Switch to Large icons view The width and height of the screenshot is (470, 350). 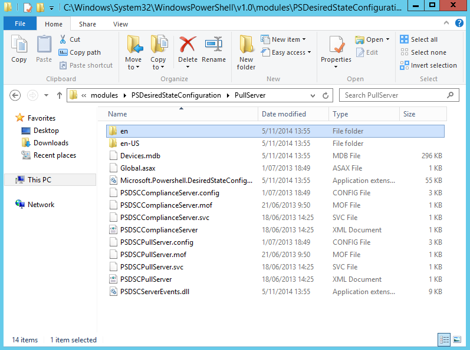(457, 339)
